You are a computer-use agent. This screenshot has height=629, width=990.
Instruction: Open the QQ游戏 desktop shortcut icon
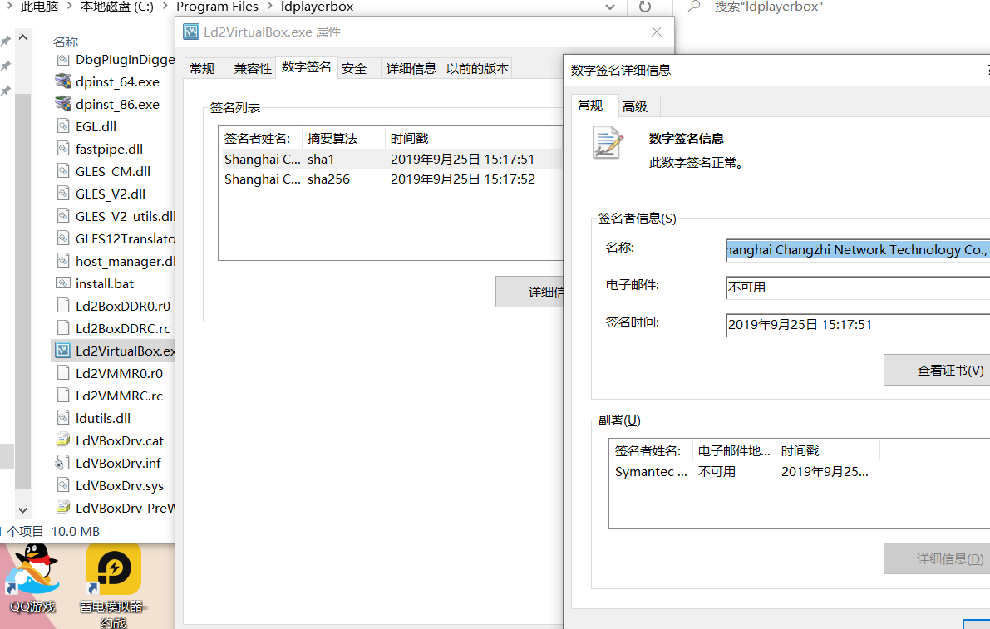[x=32, y=570]
